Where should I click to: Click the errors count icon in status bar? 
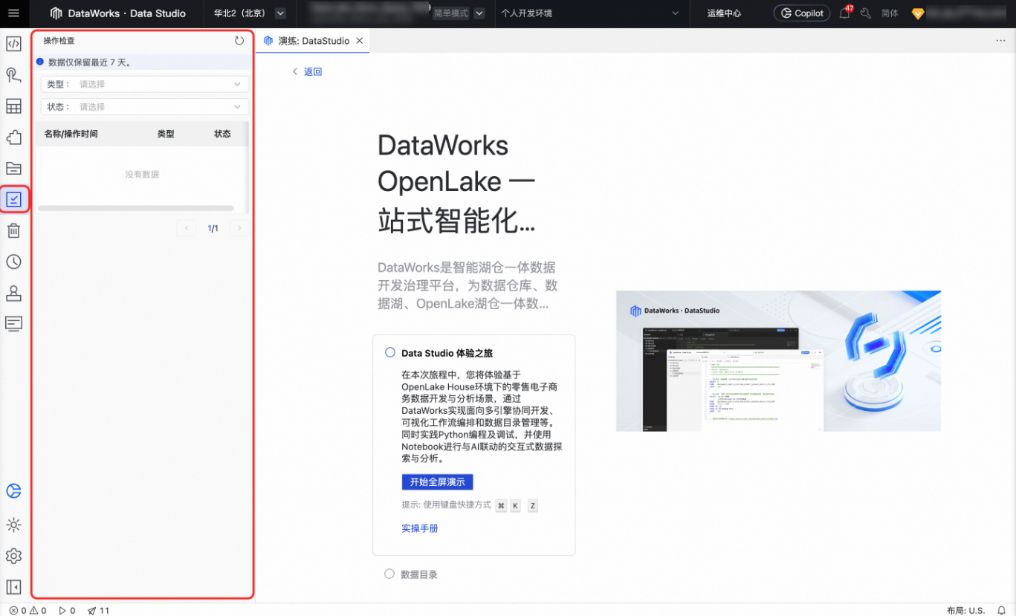pyautogui.click(x=18, y=611)
